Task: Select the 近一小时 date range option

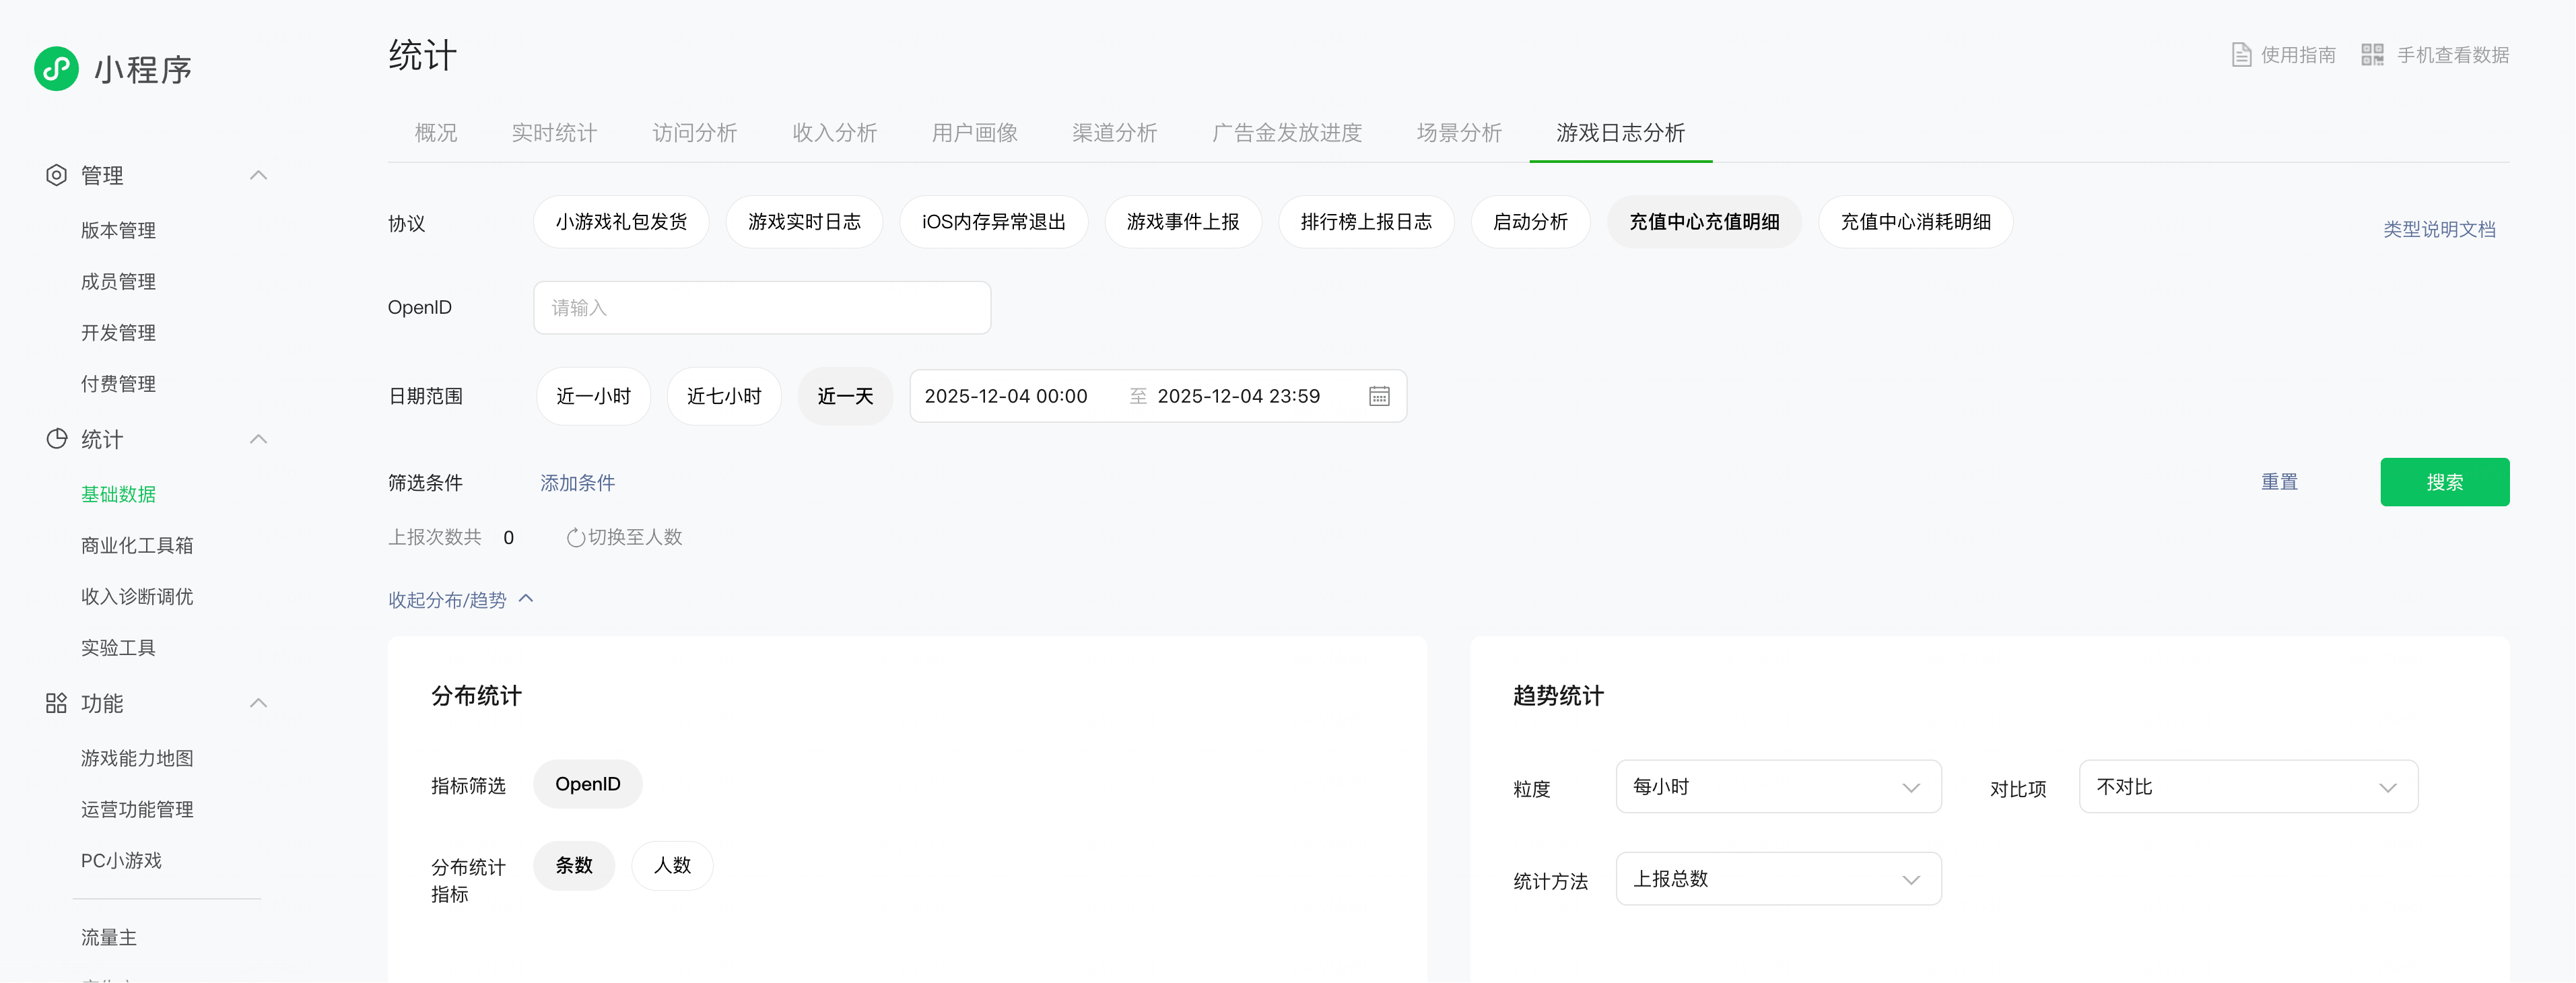Action: (x=593, y=396)
